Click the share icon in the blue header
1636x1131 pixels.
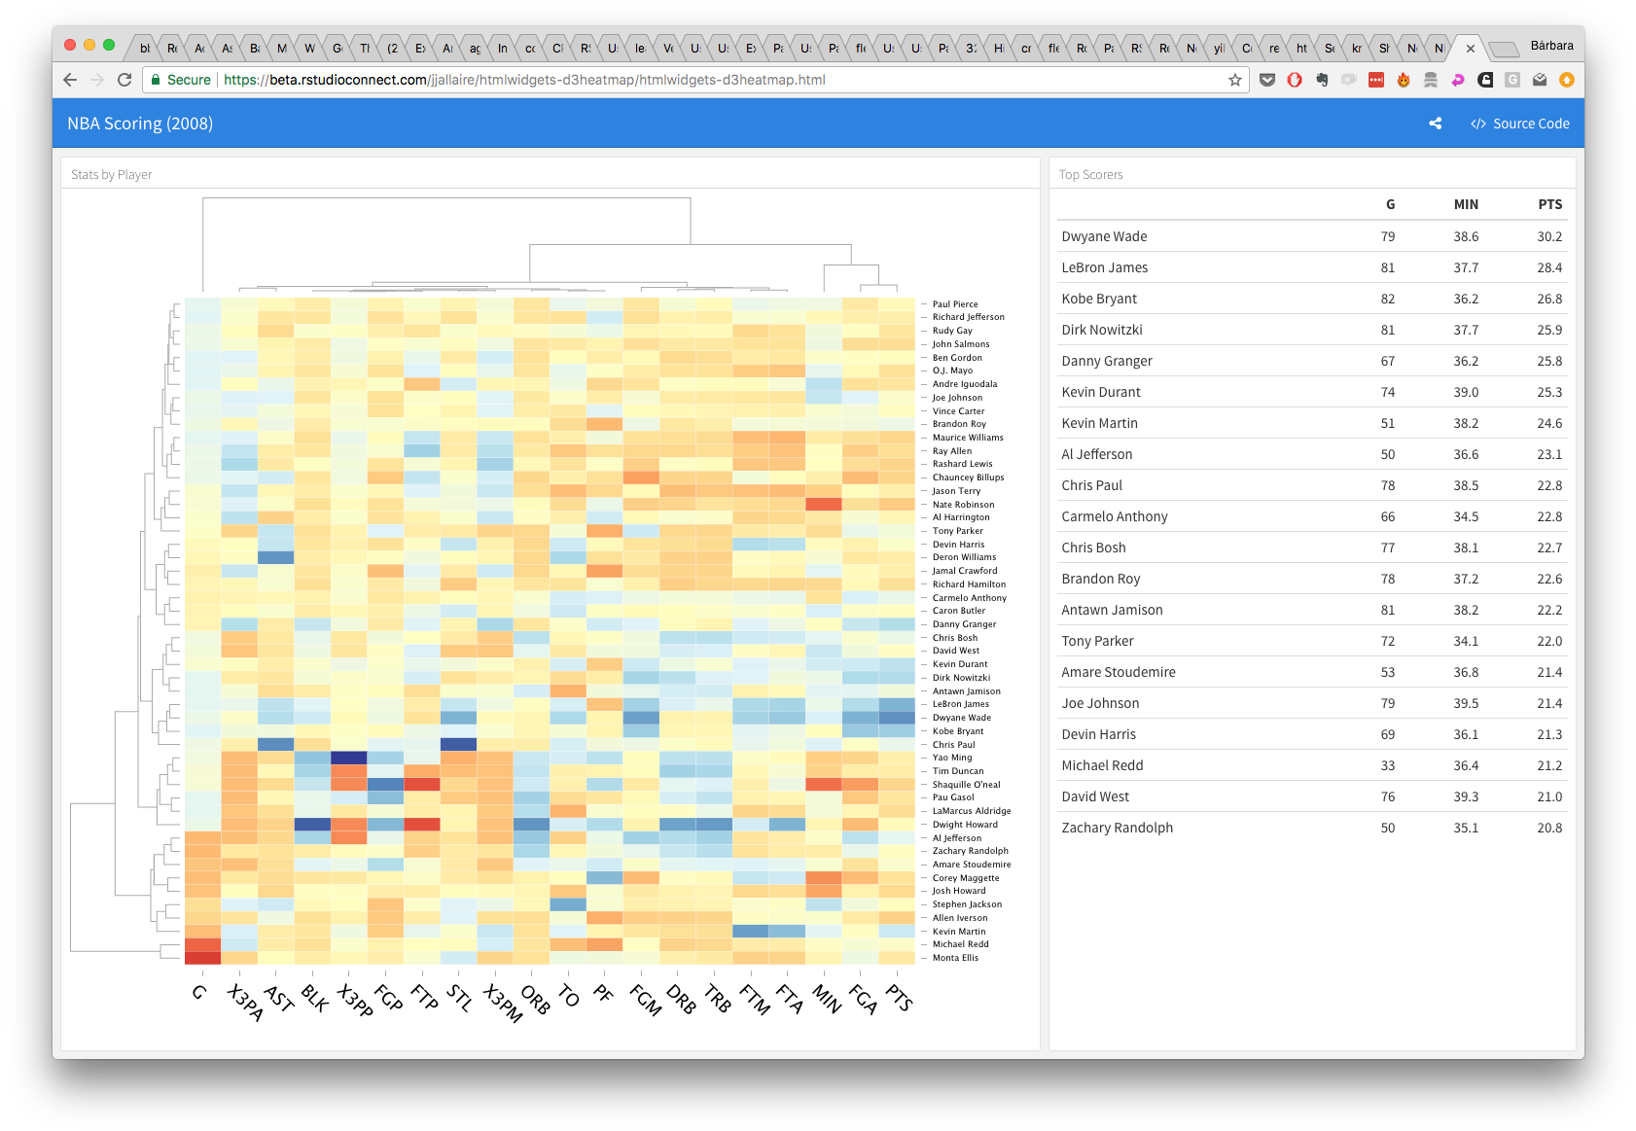coord(1436,124)
